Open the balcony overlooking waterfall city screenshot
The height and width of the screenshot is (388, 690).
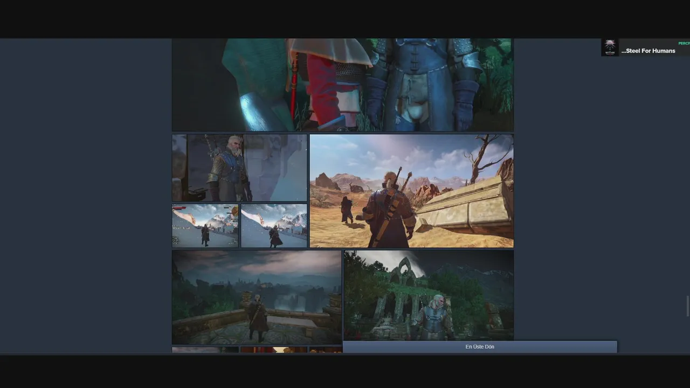click(x=257, y=297)
